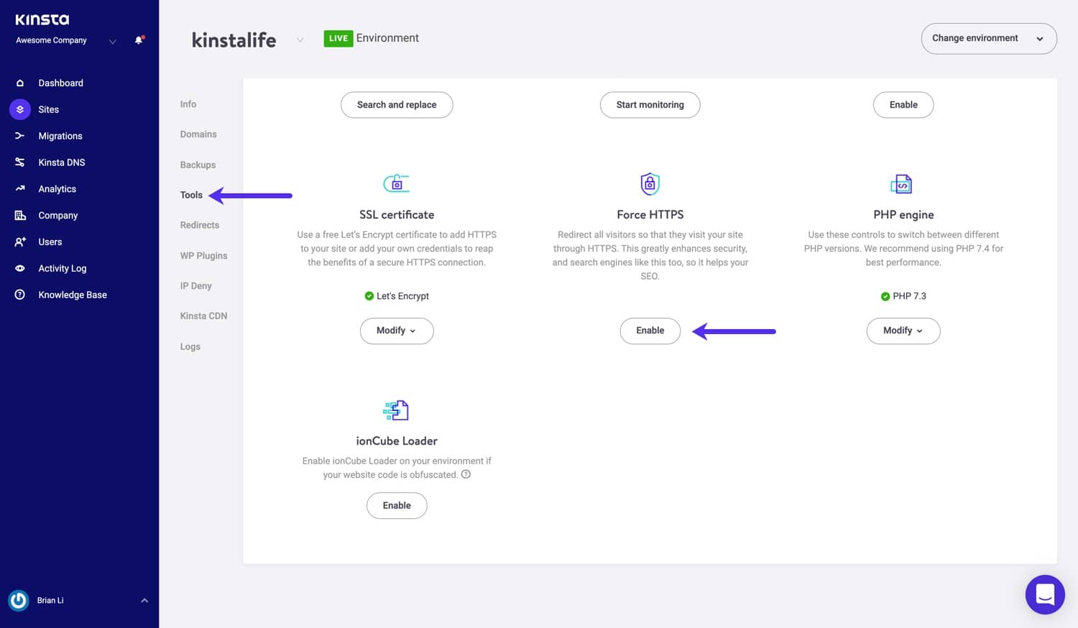Click the Force HTTPS heading
The image size is (1078, 628).
(650, 215)
